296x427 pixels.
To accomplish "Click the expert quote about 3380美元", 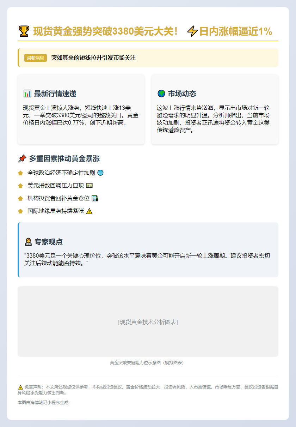I will (147, 259).
